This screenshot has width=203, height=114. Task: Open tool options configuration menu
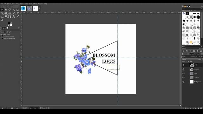click(19, 28)
